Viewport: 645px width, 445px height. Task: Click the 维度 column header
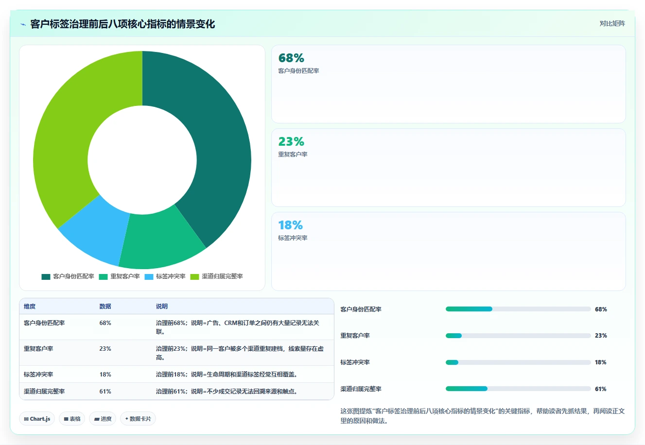[x=30, y=307]
